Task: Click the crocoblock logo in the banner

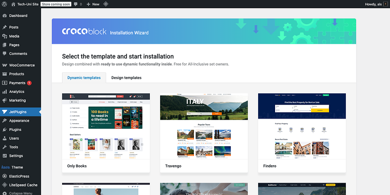Action: pos(84,31)
